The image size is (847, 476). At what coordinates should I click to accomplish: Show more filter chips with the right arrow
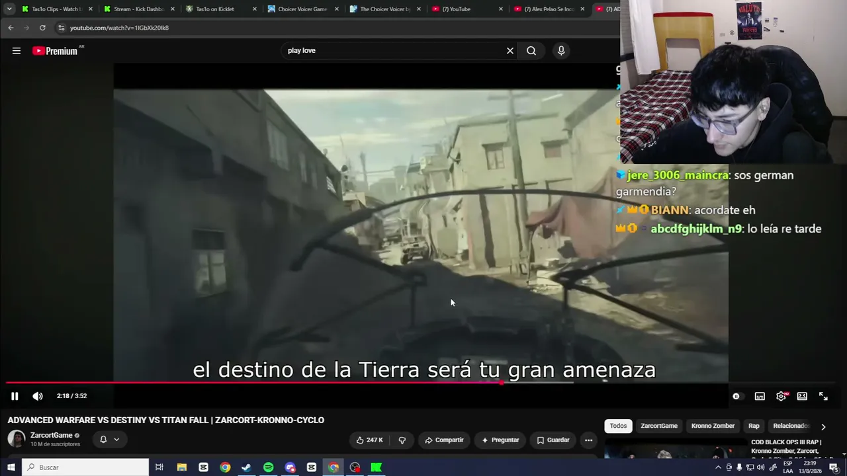tap(823, 426)
